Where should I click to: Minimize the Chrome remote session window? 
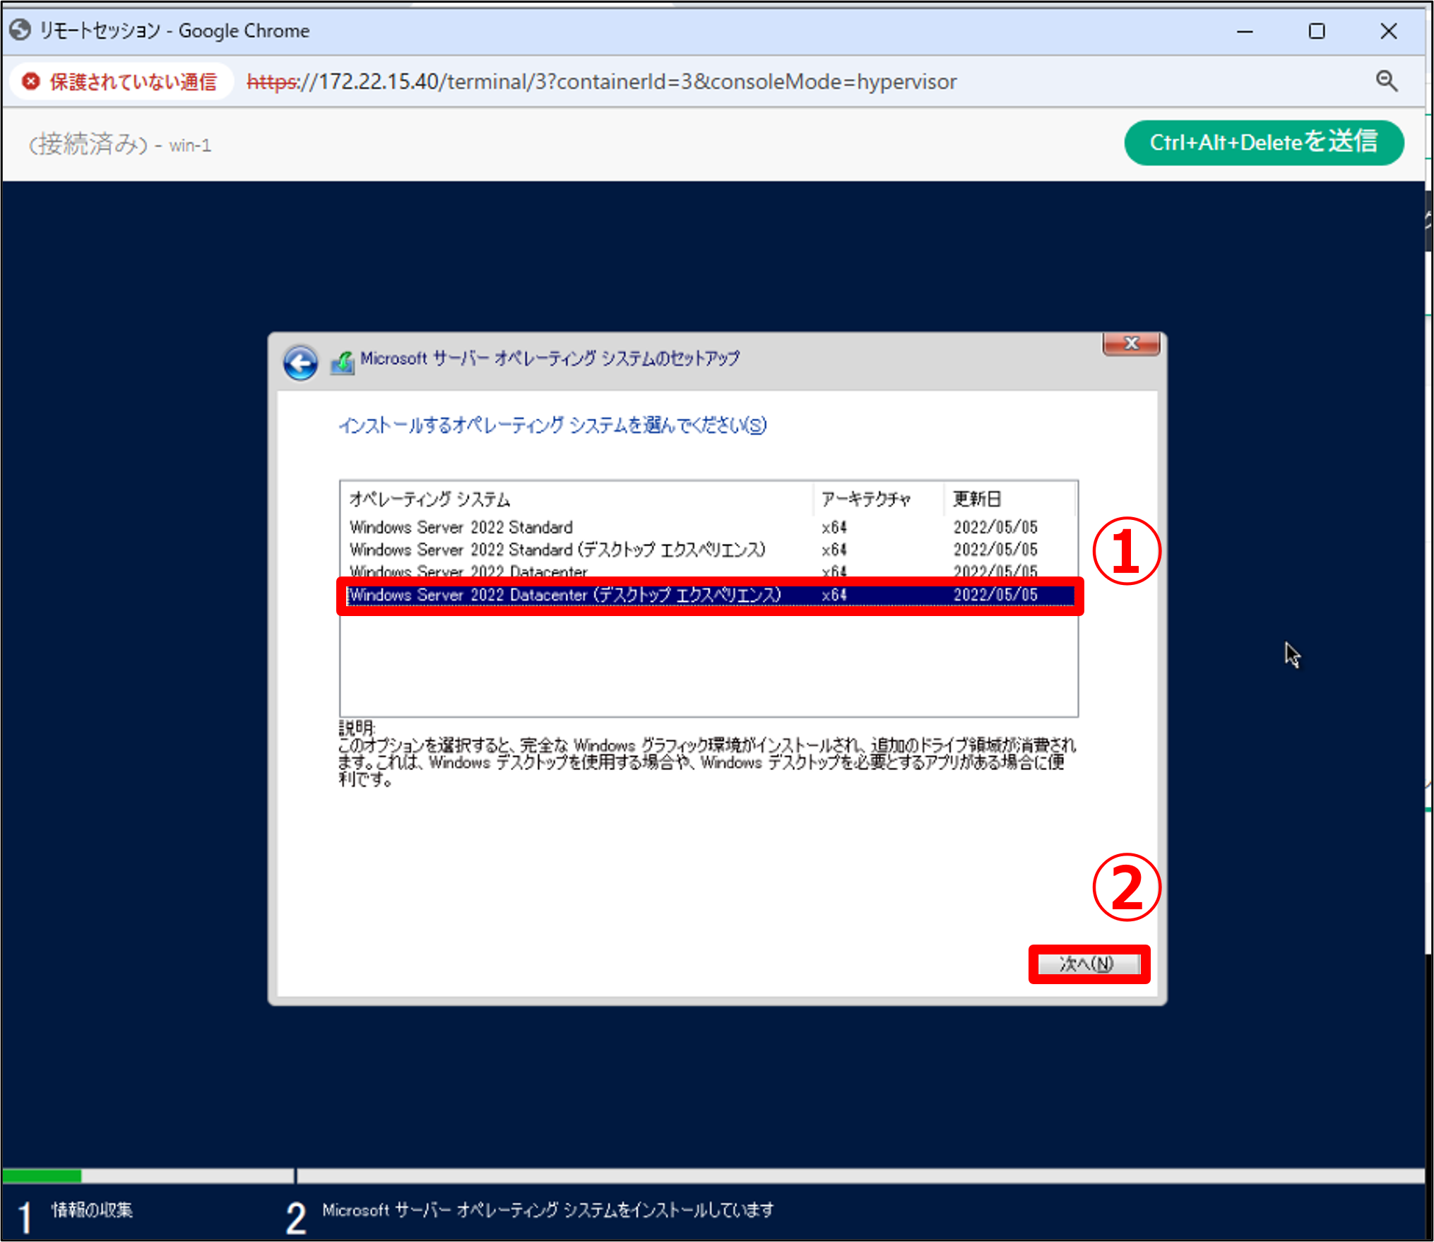1245,31
